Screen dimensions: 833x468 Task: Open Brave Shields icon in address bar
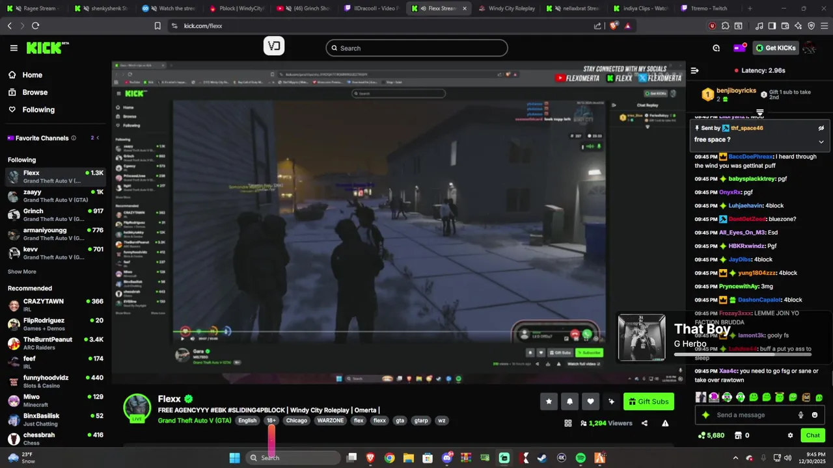tap(614, 26)
